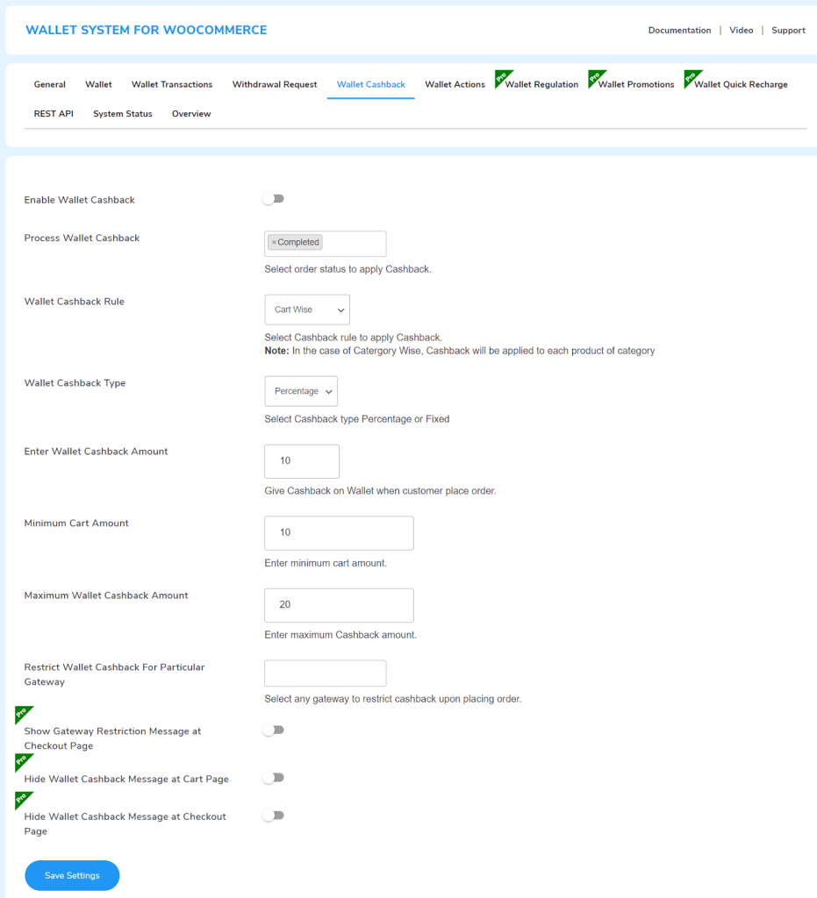This screenshot has width=817, height=898.
Task: Click the Save Settings button
Action: pos(72,875)
